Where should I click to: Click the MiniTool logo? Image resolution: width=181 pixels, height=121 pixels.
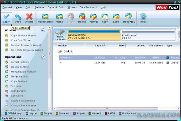tap(167, 7)
